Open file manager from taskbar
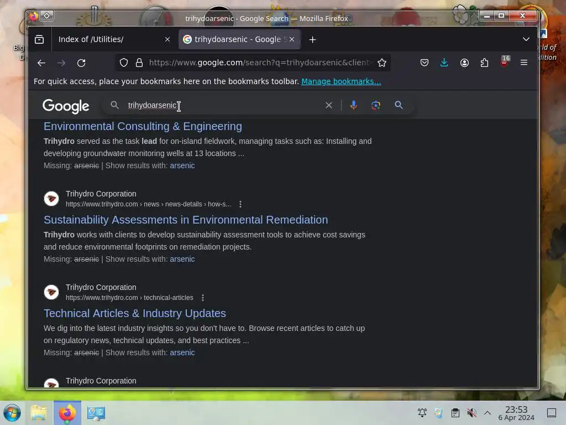The image size is (566, 425). (39, 413)
